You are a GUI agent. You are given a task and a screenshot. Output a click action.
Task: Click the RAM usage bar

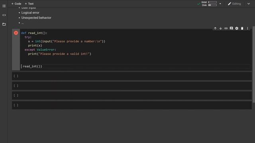212,2
